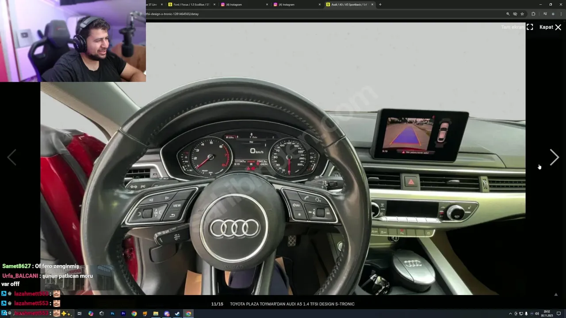Expand hidden system tray icons
The width and height of the screenshot is (566, 318).
(x=510, y=314)
